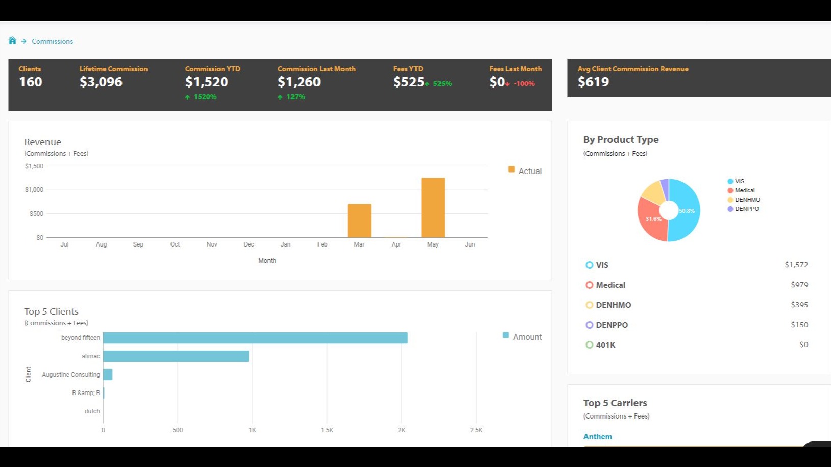Open the Commissions breadcrumb link
This screenshot has width=831, height=467.
click(x=52, y=41)
